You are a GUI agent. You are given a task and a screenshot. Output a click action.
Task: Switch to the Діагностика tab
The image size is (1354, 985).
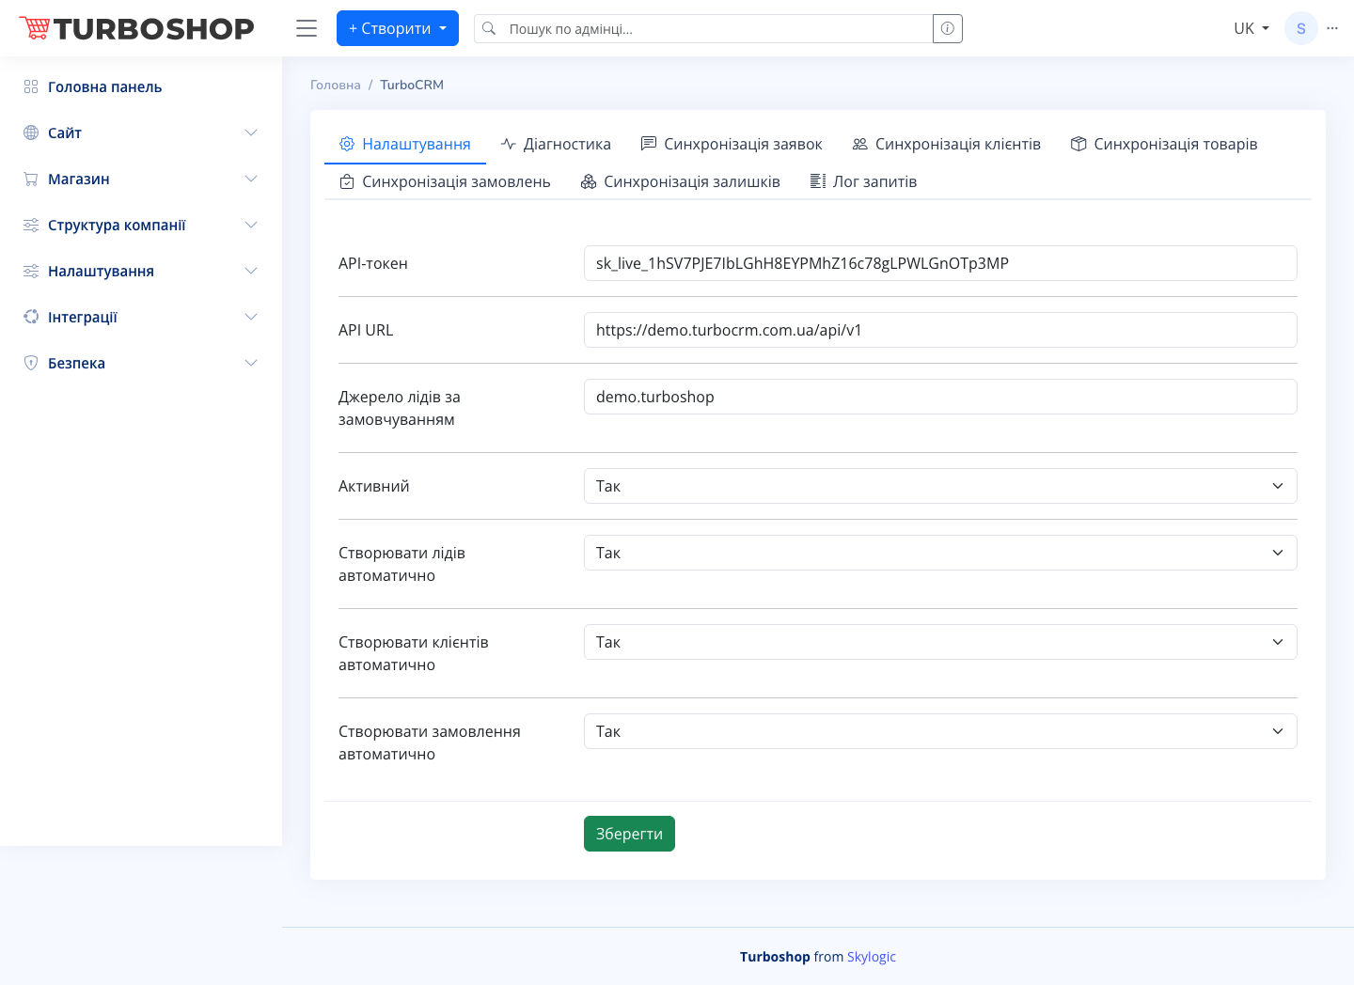pyautogui.click(x=556, y=144)
